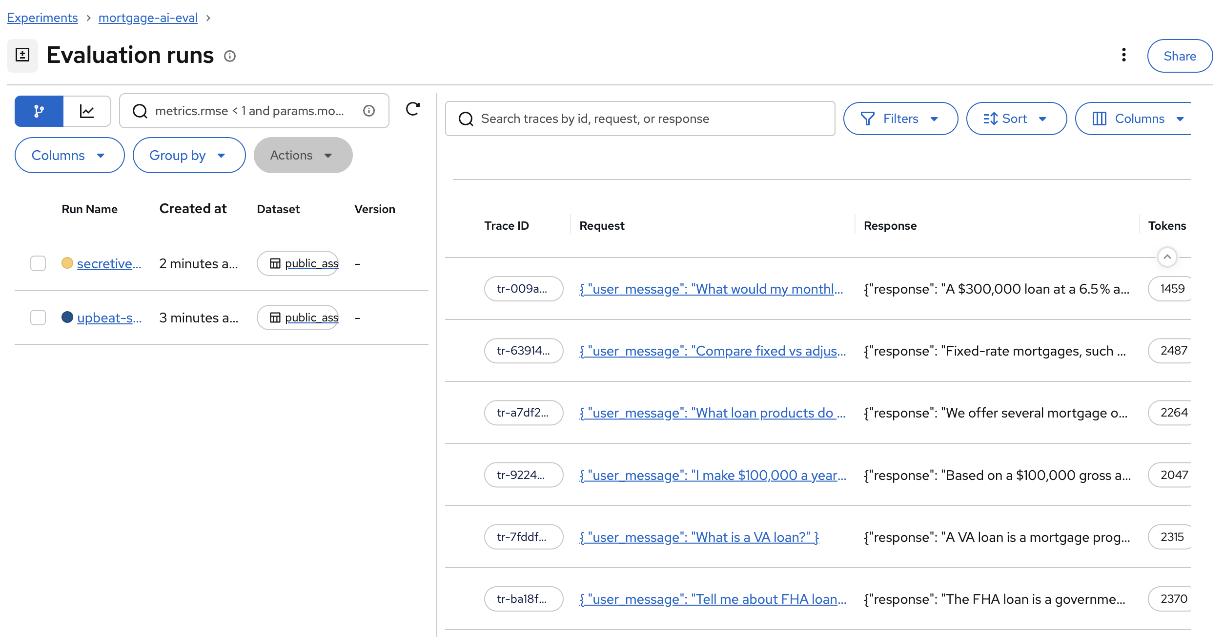The height and width of the screenshot is (637, 1224).
Task: Click the info icon in runs filter box
Action: click(369, 111)
